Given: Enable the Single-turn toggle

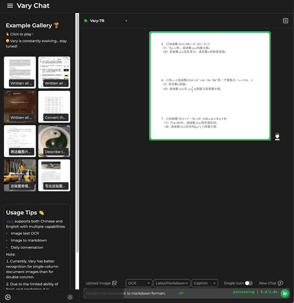Looking at the screenshot, I should coord(249,283).
